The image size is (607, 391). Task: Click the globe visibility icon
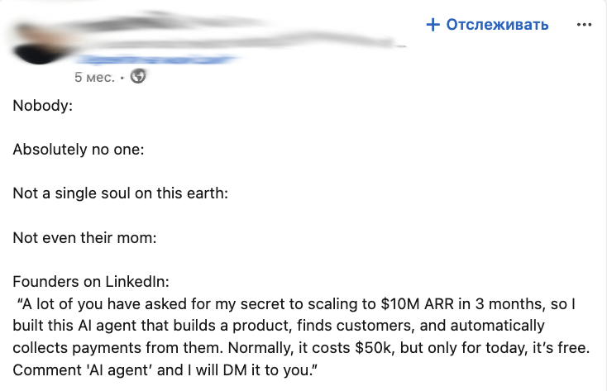pos(138,77)
